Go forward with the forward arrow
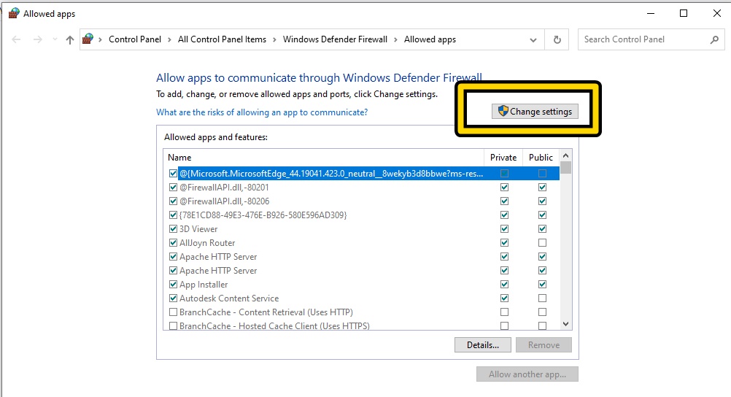The image size is (731, 397). point(38,39)
